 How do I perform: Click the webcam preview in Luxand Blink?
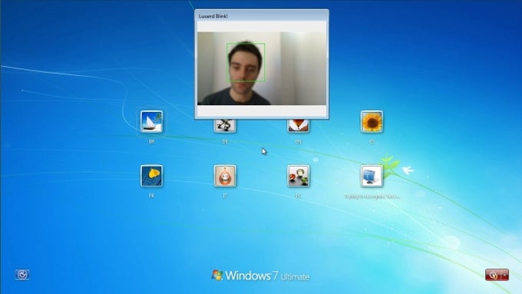coord(262,68)
